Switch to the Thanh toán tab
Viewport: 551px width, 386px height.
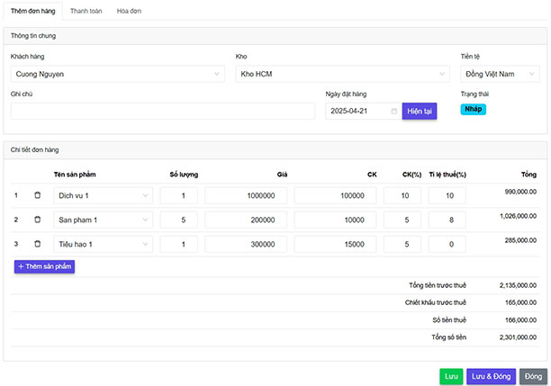click(x=86, y=10)
